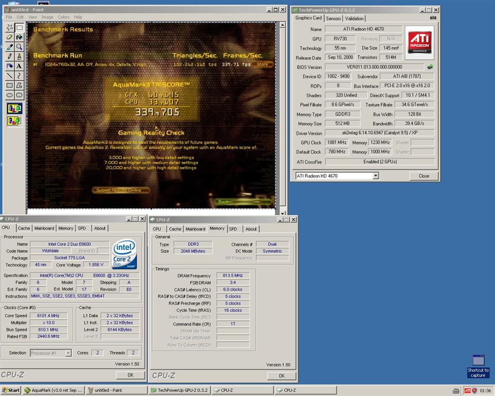
Task: Open Mainboard tab in left CPU-Z window
Action: coord(44,228)
